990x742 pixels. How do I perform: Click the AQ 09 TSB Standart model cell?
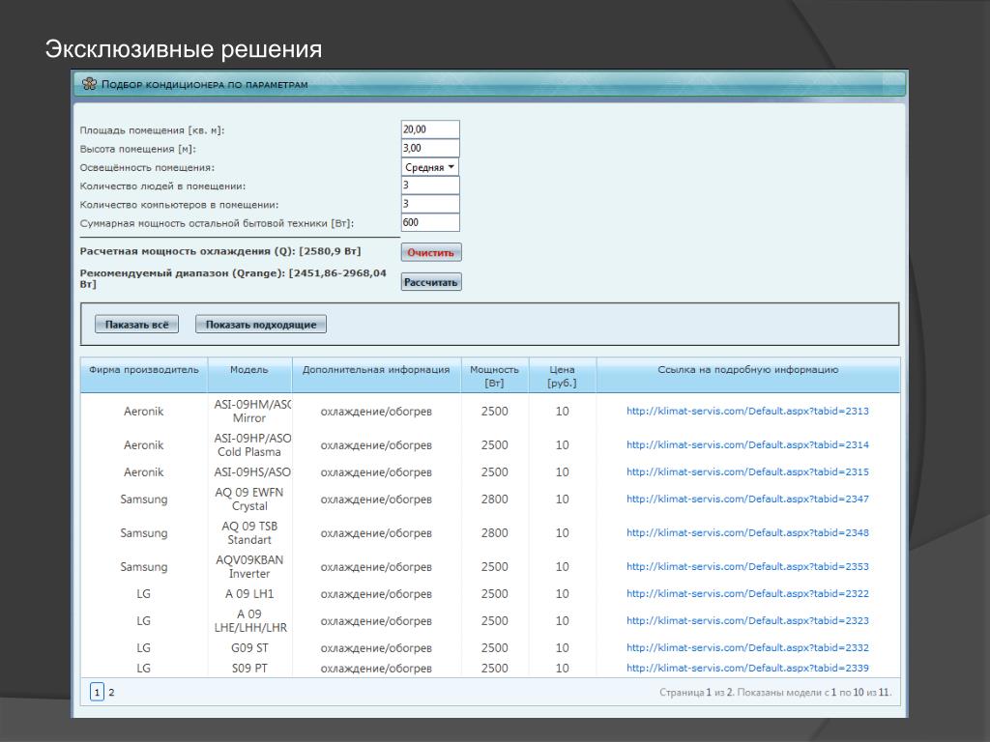[249, 532]
